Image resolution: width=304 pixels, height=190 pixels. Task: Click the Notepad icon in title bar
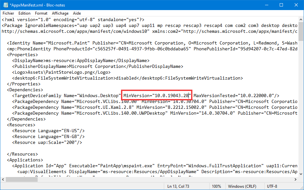click(6, 5)
